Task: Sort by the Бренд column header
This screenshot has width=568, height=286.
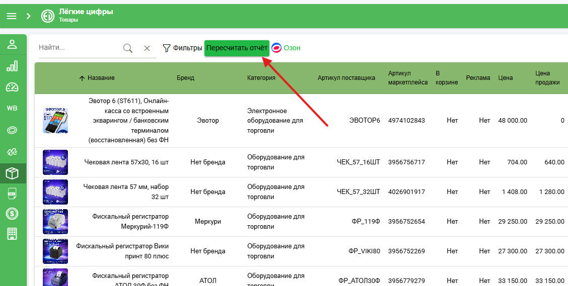Action: tap(185, 78)
